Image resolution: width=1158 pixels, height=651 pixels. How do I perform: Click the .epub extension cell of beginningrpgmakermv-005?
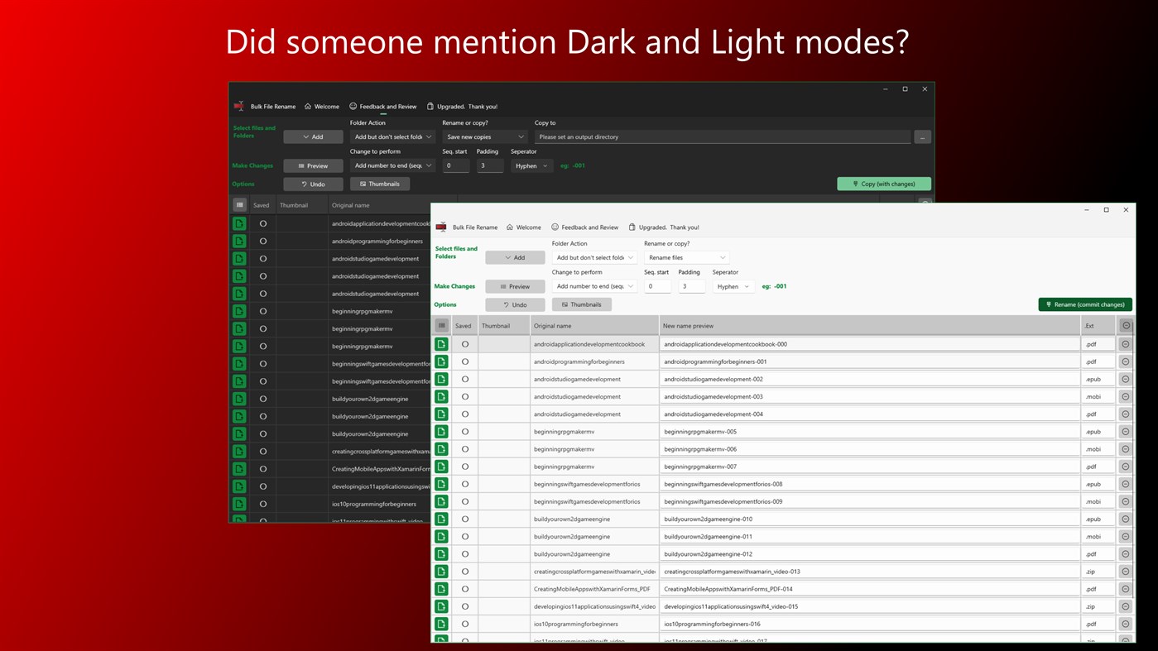(x=1098, y=432)
